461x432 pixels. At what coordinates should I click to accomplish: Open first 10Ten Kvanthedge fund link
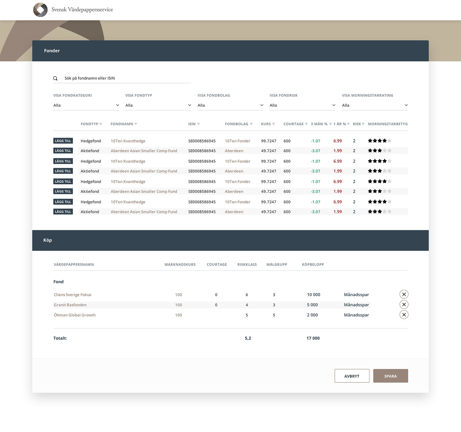coord(128,141)
